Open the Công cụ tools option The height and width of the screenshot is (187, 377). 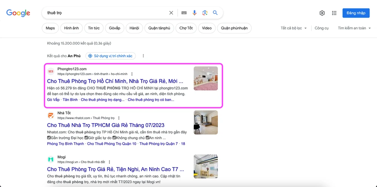[322, 28]
